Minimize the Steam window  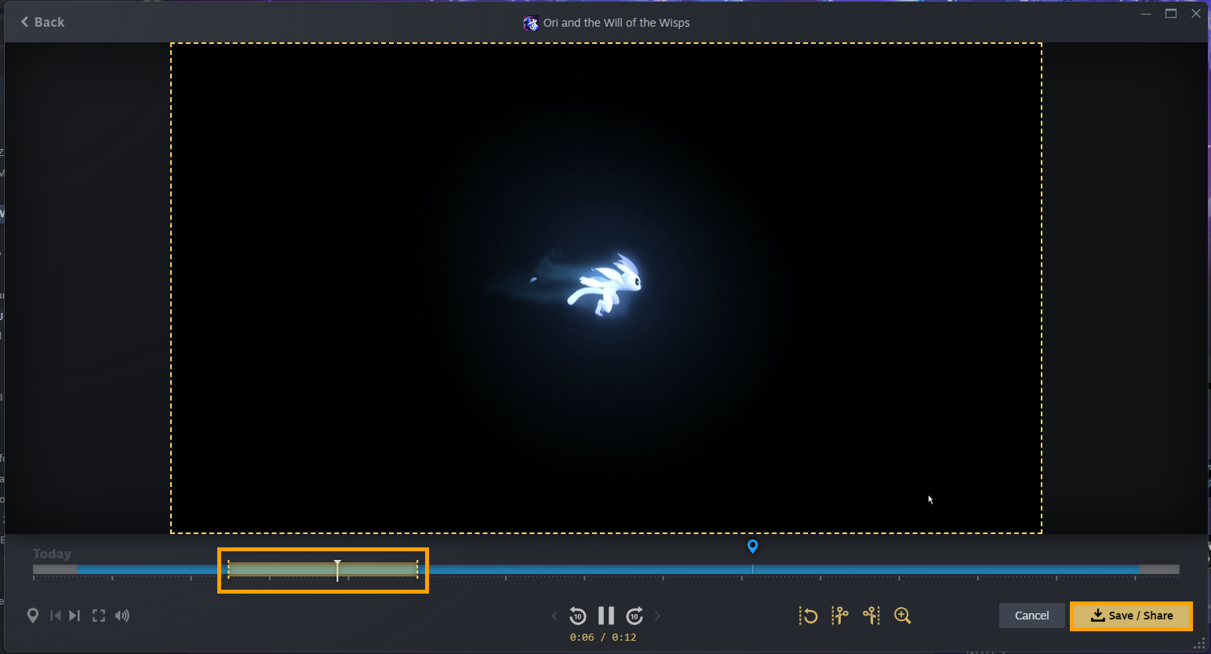click(1146, 13)
